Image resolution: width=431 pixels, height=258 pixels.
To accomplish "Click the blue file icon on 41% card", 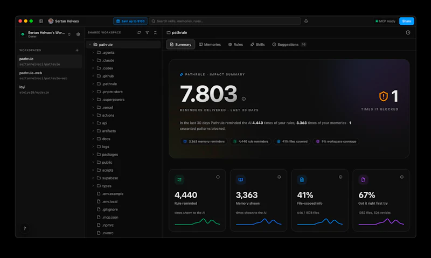I will 302,180.
